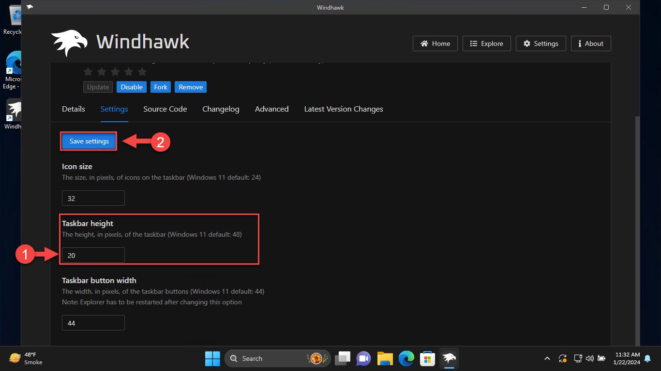Click the third rating star
This screenshot has width=661, height=371.
click(115, 72)
